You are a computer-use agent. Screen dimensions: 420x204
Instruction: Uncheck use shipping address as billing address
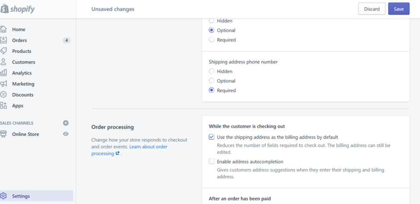(x=211, y=137)
